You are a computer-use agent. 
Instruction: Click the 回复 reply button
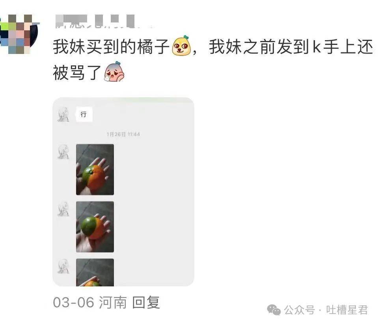pyautogui.click(x=146, y=302)
